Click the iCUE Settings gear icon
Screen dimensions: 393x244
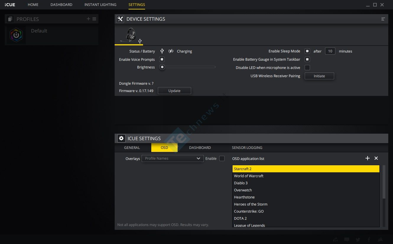click(x=121, y=138)
